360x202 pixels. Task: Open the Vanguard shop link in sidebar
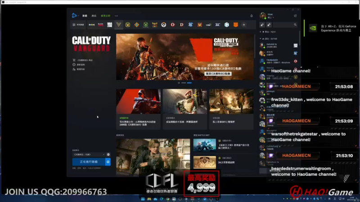[83, 60]
